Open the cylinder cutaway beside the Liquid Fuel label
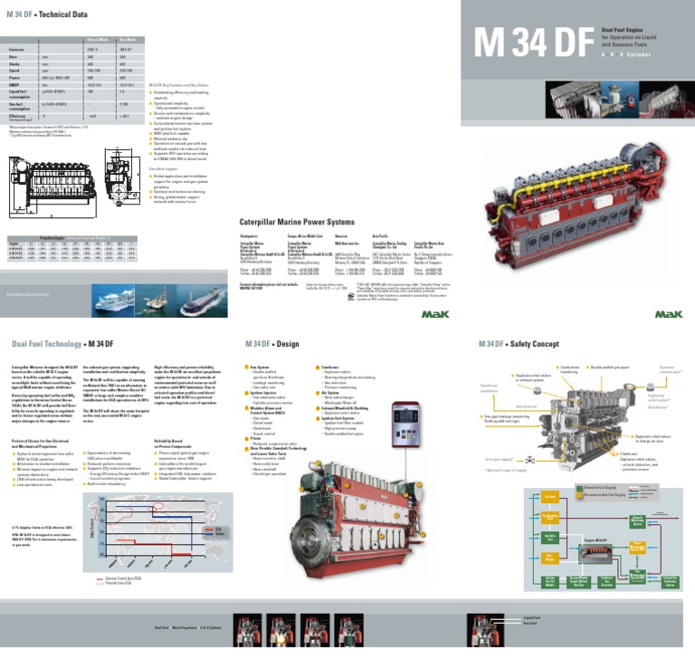The width and height of the screenshot is (695, 659). (485, 630)
